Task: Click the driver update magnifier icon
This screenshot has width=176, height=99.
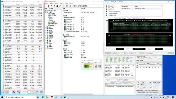Action: click(79, 6)
